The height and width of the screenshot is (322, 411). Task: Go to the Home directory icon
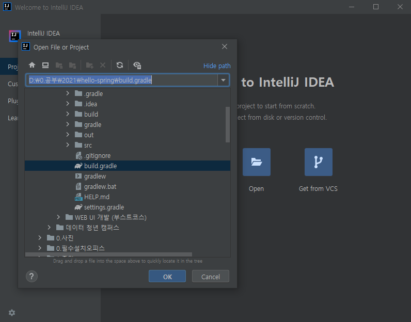tap(32, 65)
